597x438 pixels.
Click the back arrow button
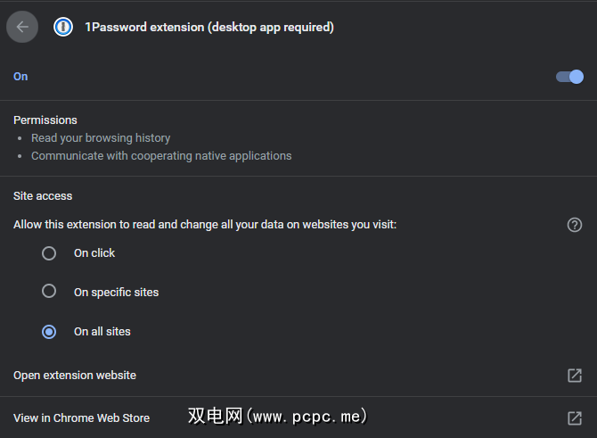pos(22,27)
